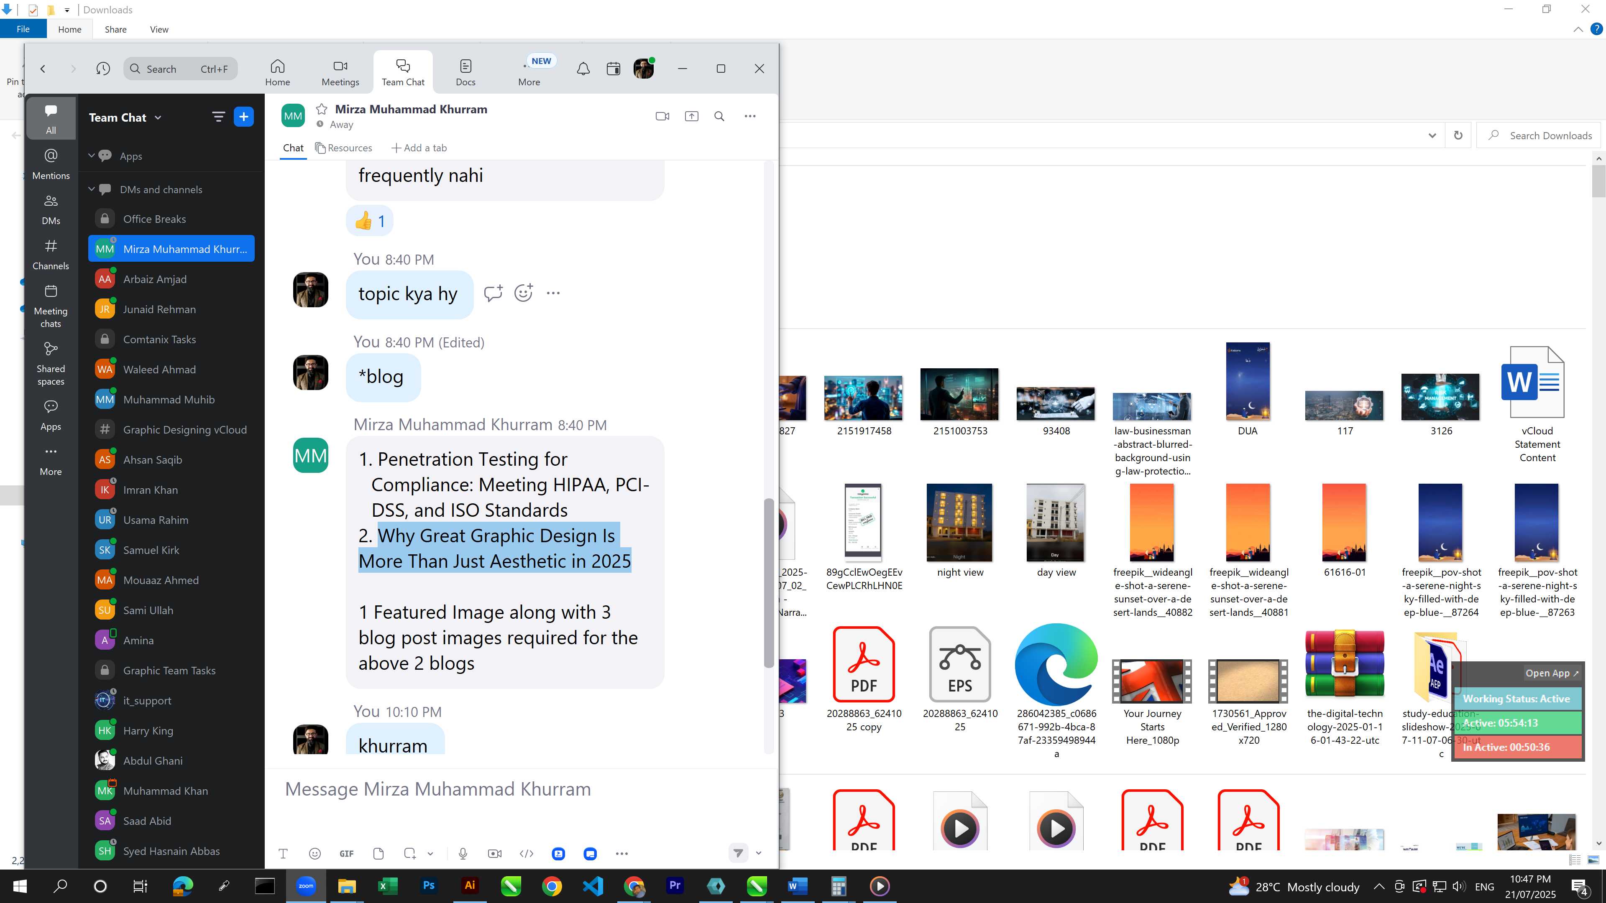Switch to Zoom Meetings tab
The image size is (1606, 903).
340,73
